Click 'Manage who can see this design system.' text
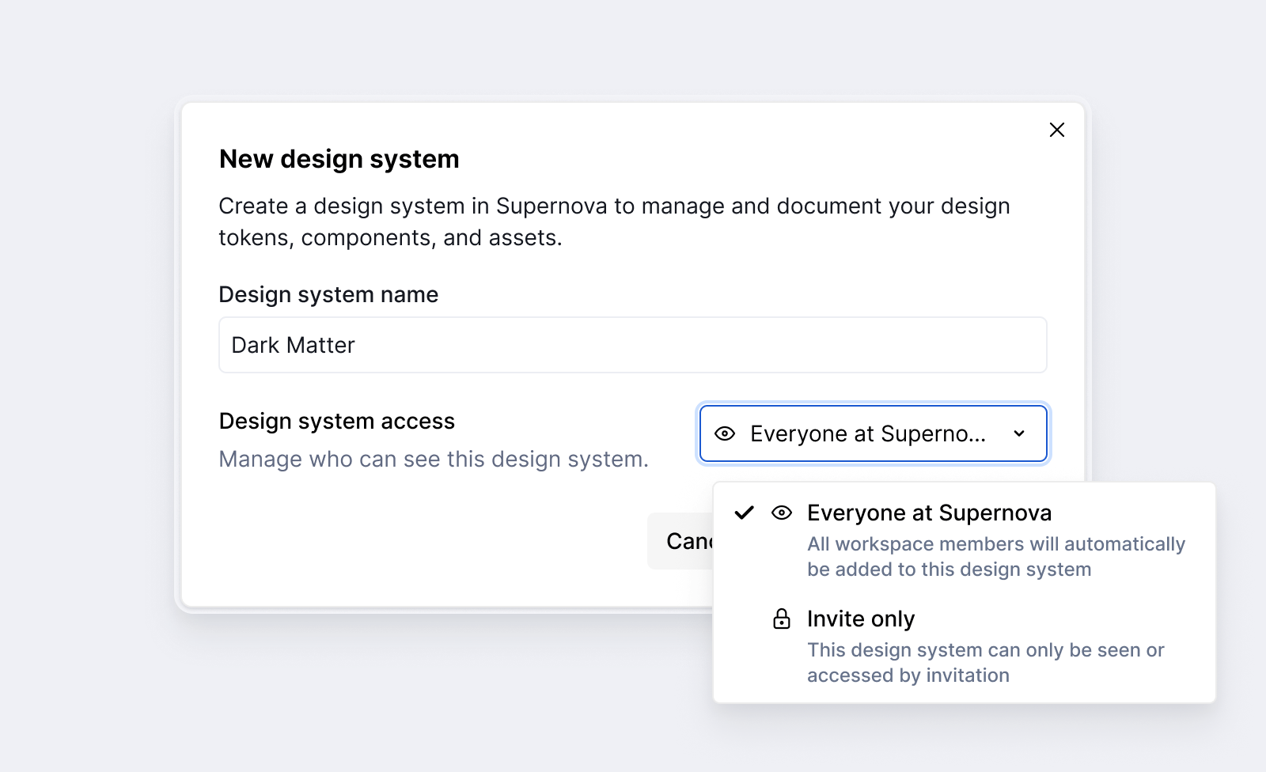This screenshot has height=772, width=1266. [x=434, y=459]
